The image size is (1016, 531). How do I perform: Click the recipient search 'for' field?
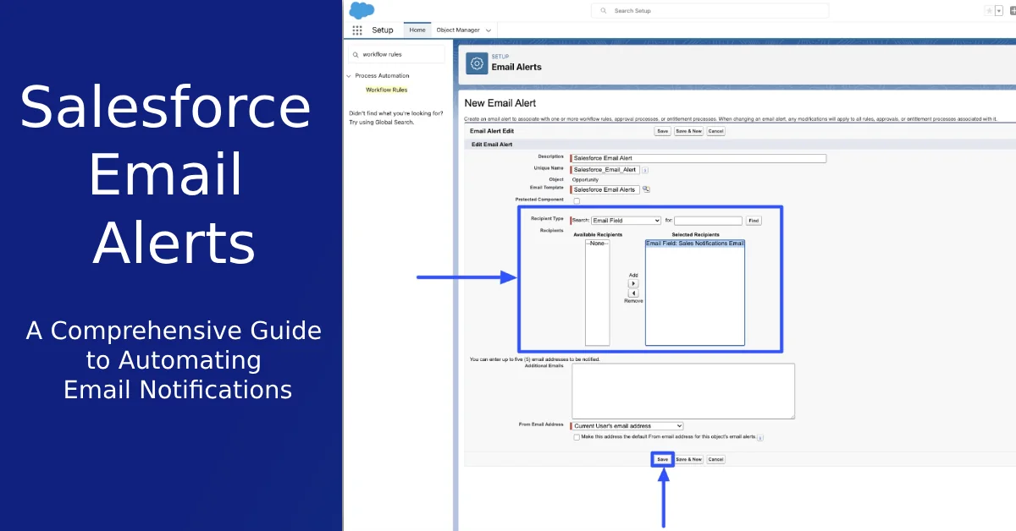tap(709, 221)
